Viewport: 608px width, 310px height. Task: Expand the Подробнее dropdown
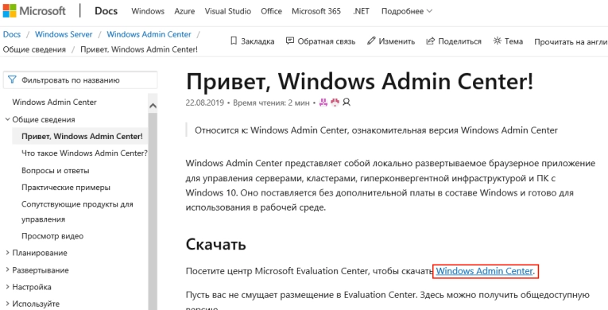pyautogui.click(x=407, y=11)
